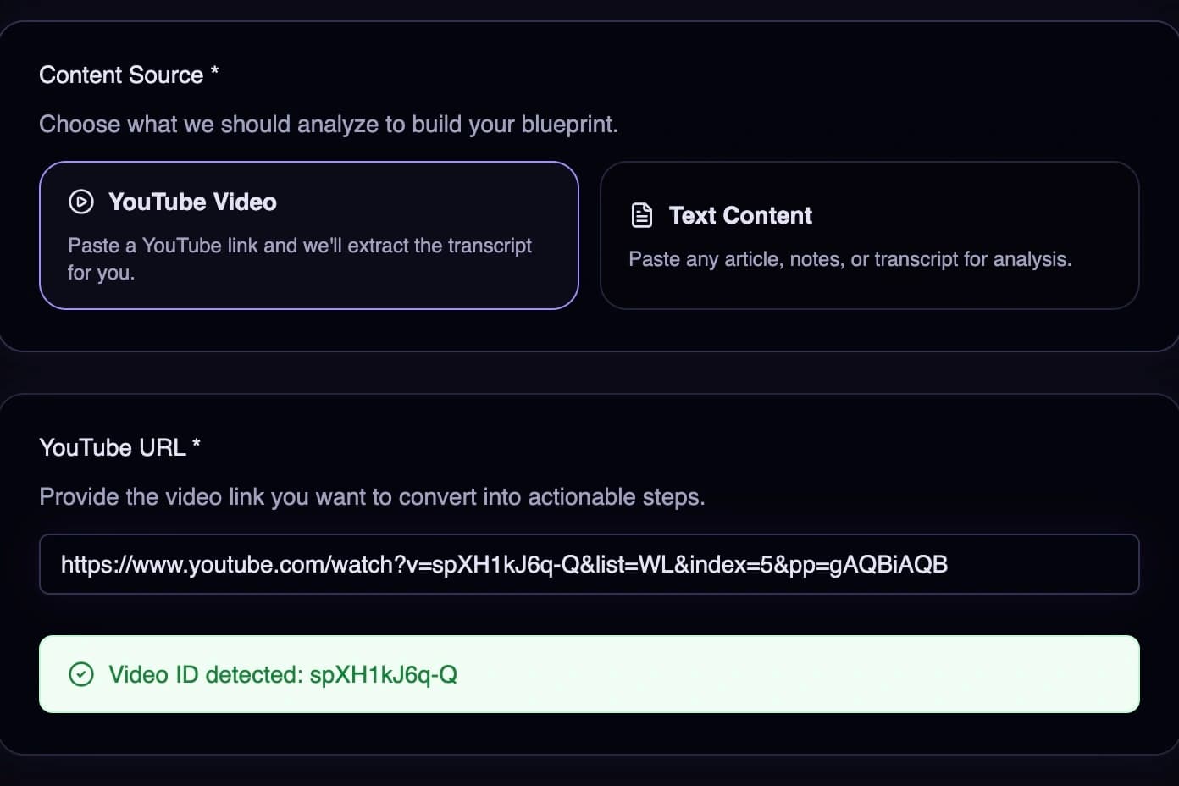Click inside the YouTube URL input field

pos(589,564)
